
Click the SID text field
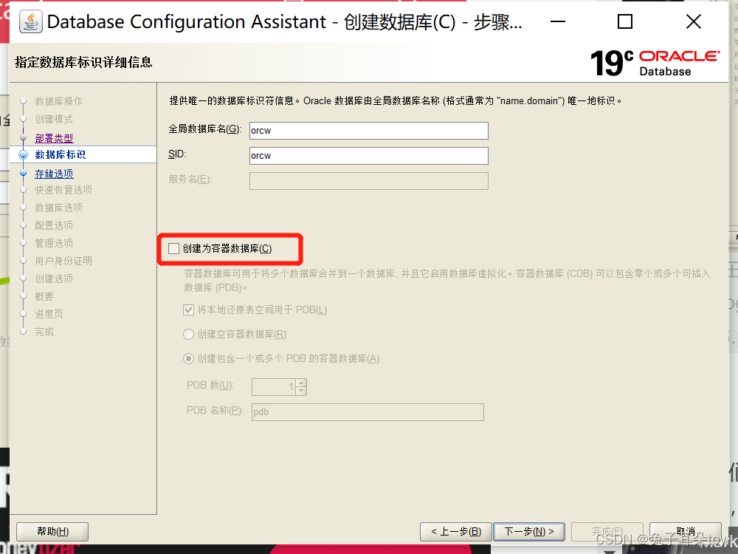click(369, 156)
